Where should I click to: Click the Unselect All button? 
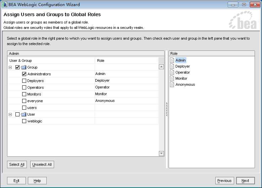pyautogui.click(x=42, y=164)
